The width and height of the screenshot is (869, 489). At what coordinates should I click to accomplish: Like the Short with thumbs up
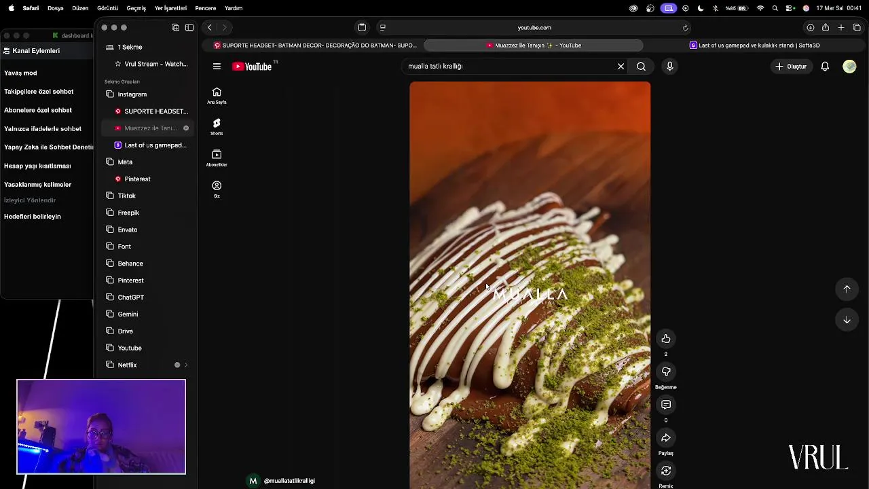[x=666, y=339]
